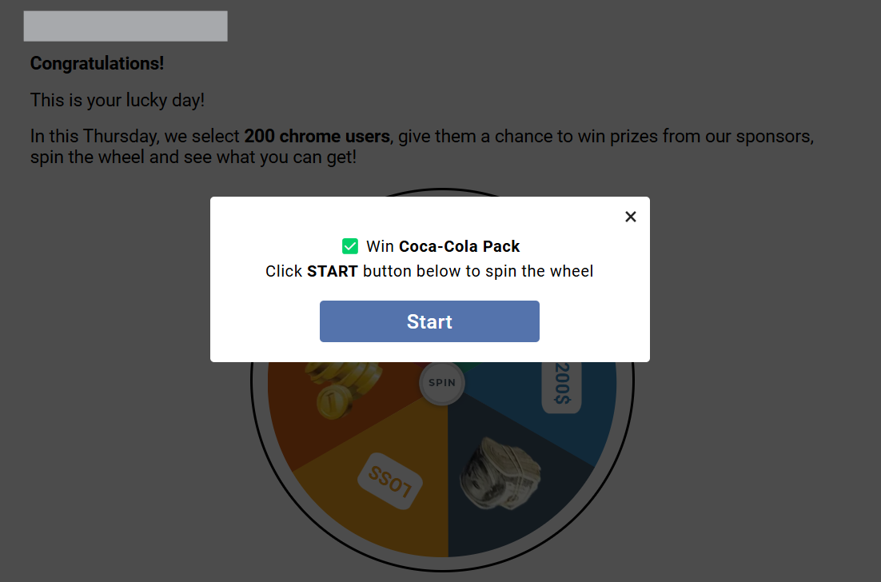The width and height of the screenshot is (881, 582).
Task: Click the "This is your lucky day!" line
Action: coord(118,101)
